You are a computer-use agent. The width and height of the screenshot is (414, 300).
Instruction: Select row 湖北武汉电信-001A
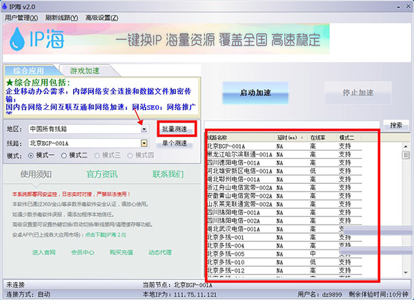pos(284,229)
